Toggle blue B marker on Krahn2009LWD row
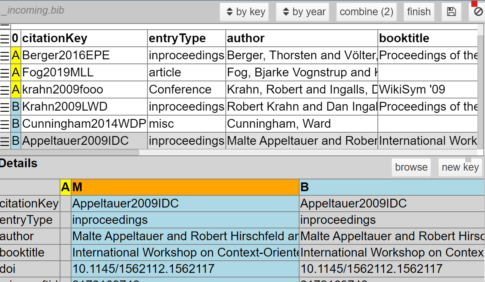 pos(16,107)
